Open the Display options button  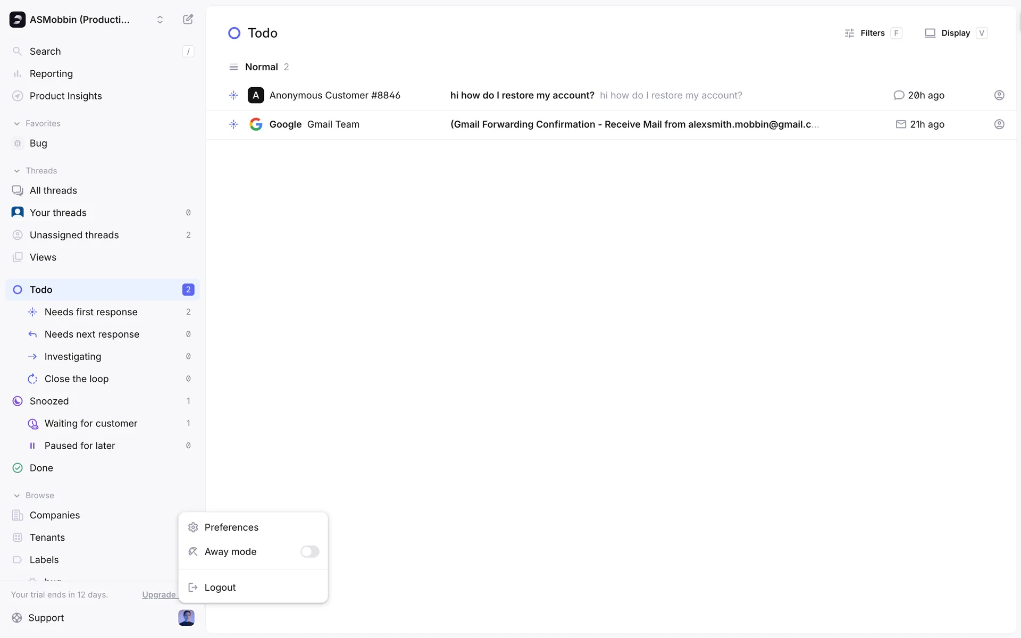click(x=955, y=33)
